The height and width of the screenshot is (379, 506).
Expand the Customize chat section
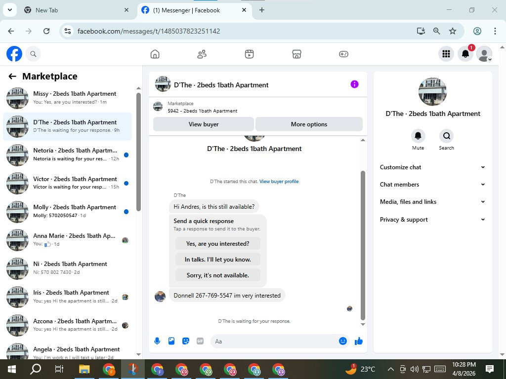(432, 167)
